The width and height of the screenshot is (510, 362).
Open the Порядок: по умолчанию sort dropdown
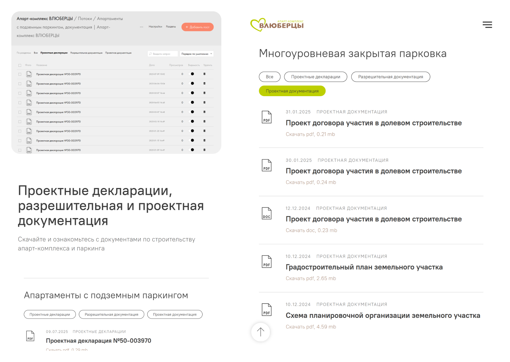pyautogui.click(x=197, y=54)
